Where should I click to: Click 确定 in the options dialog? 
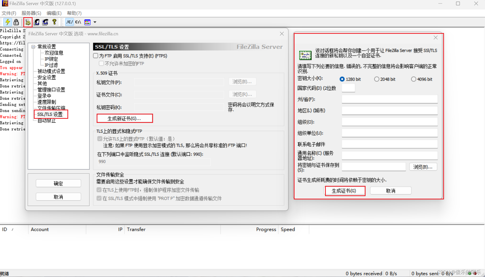pos(58,183)
